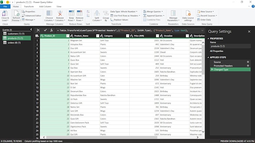Image resolution: width=255 pixels, height=143 pixels.
Task: Confirm the formula with the checkmark icon
Action: point(45,30)
